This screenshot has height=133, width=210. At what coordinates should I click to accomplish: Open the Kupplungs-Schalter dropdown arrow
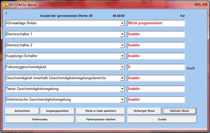pyautogui.click(x=122, y=56)
